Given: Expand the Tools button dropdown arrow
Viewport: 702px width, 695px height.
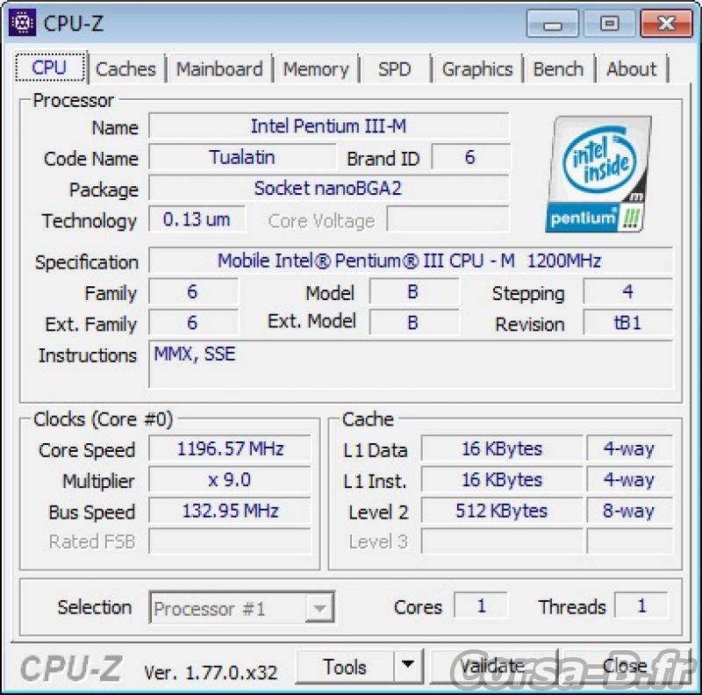Looking at the screenshot, I should coord(408,666).
